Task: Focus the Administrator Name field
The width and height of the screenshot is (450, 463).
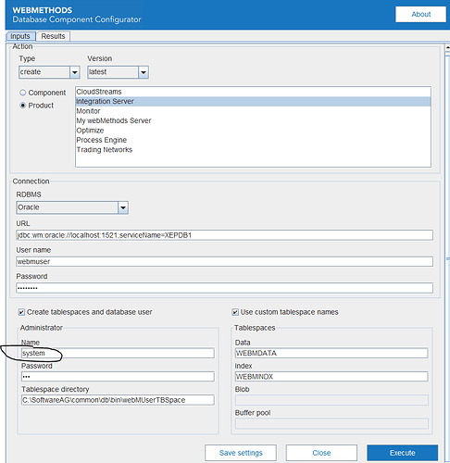Action: (x=118, y=353)
